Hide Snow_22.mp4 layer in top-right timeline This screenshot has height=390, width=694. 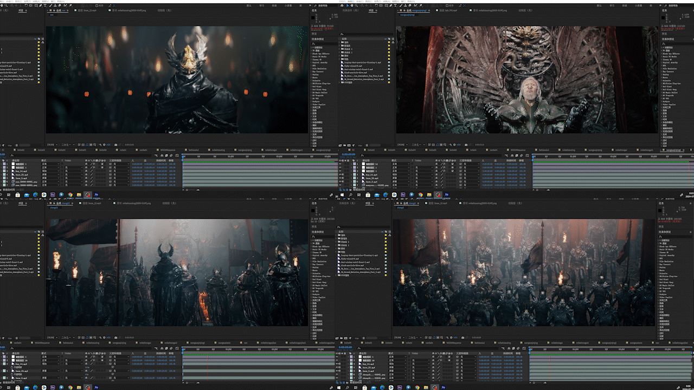click(340, 178)
